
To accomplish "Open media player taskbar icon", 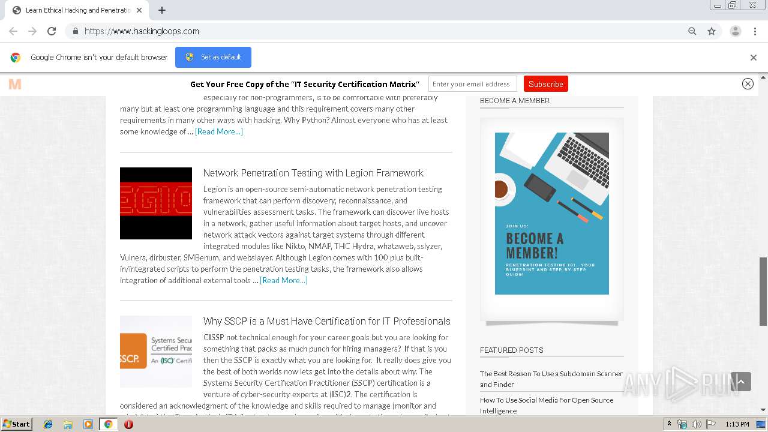I will [x=88, y=424].
